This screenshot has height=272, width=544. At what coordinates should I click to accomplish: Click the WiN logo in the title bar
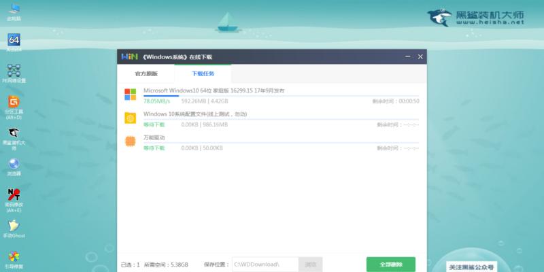(129, 57)
